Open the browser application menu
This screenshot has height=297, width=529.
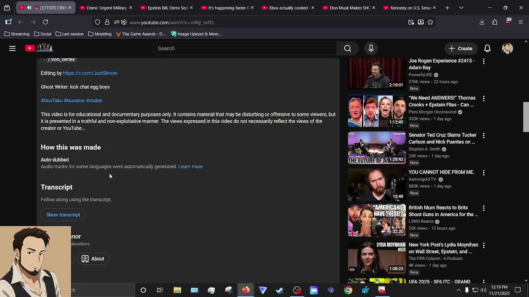[521, 22]
